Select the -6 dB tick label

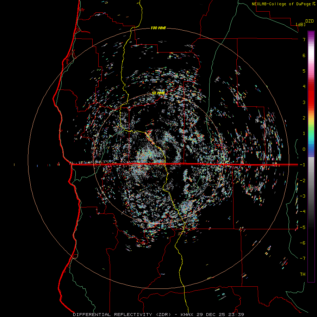pos(303,243)
